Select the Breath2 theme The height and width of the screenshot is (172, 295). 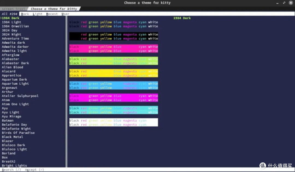9,161
